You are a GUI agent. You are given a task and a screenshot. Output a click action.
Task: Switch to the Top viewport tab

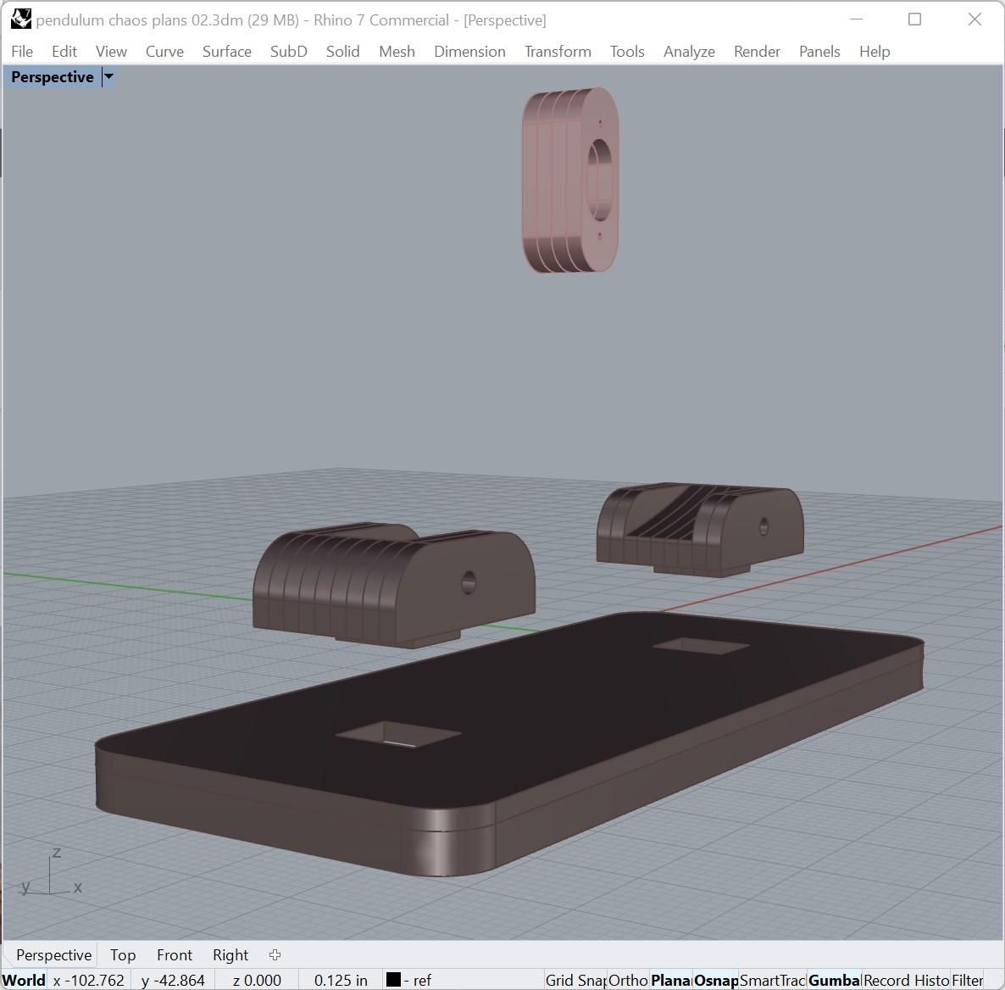coord(122,955)
